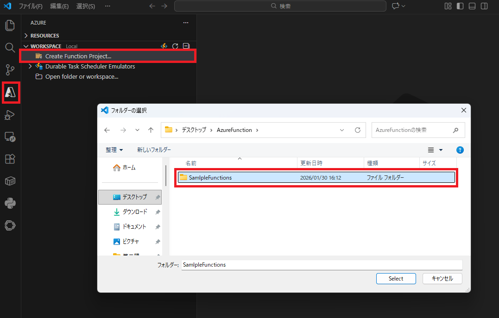Toggle the secondary side bar layout icon
Screen dimensions: 499x318
pyautogui.click(x=484, y=6)
